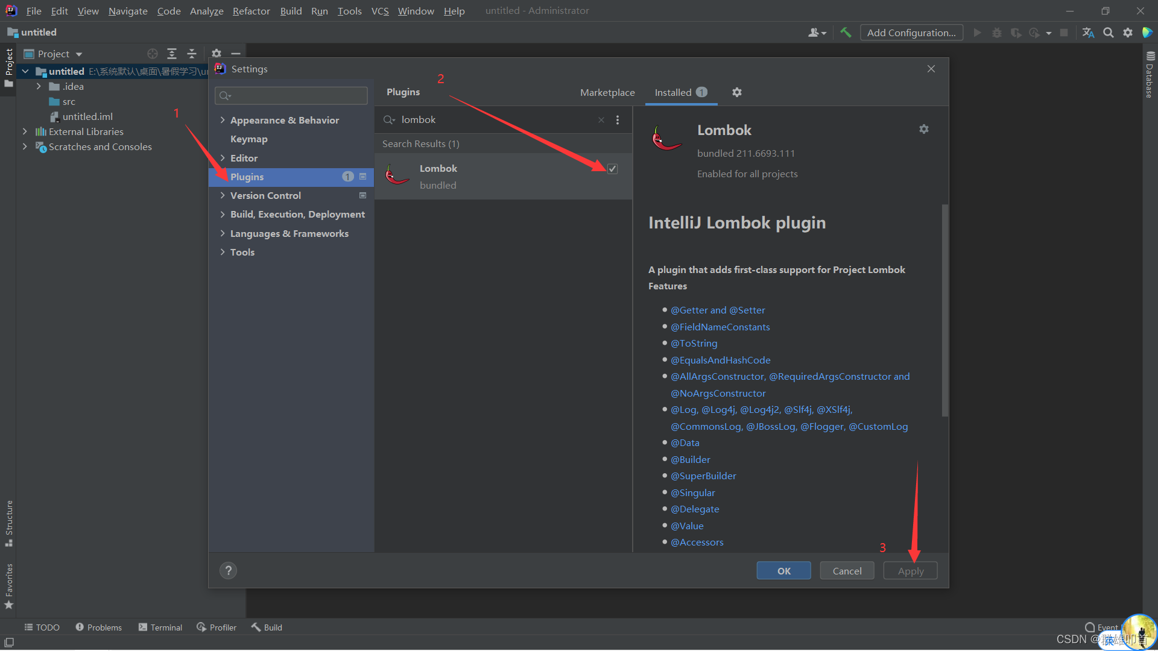The width and height of the screenshot is (1158, 651).
Task: Expand the External Libraries tree node
Action: [25, 131]
